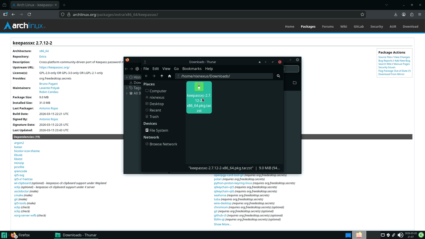
Task: Click Flag Package Out-of-Date link
Action: click(x=394, y=71)
